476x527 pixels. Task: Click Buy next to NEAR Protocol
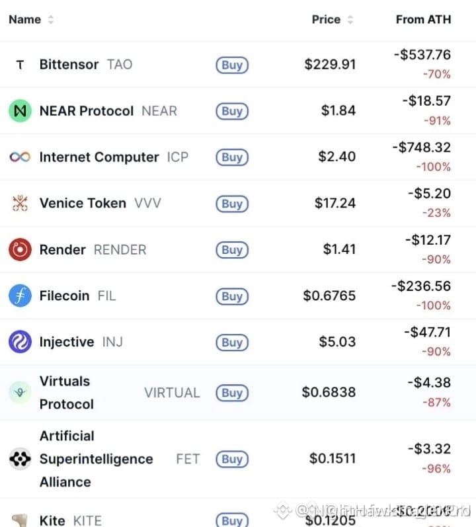(232, 111)
